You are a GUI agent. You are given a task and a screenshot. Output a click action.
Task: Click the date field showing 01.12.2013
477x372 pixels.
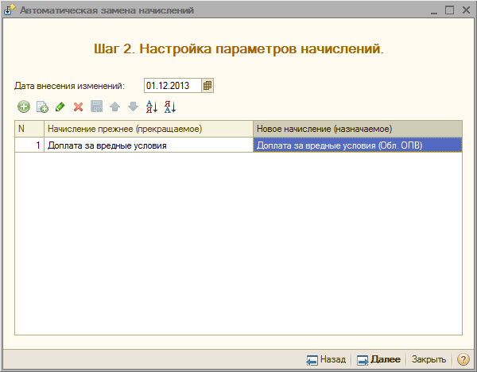[x=172, y=85]
